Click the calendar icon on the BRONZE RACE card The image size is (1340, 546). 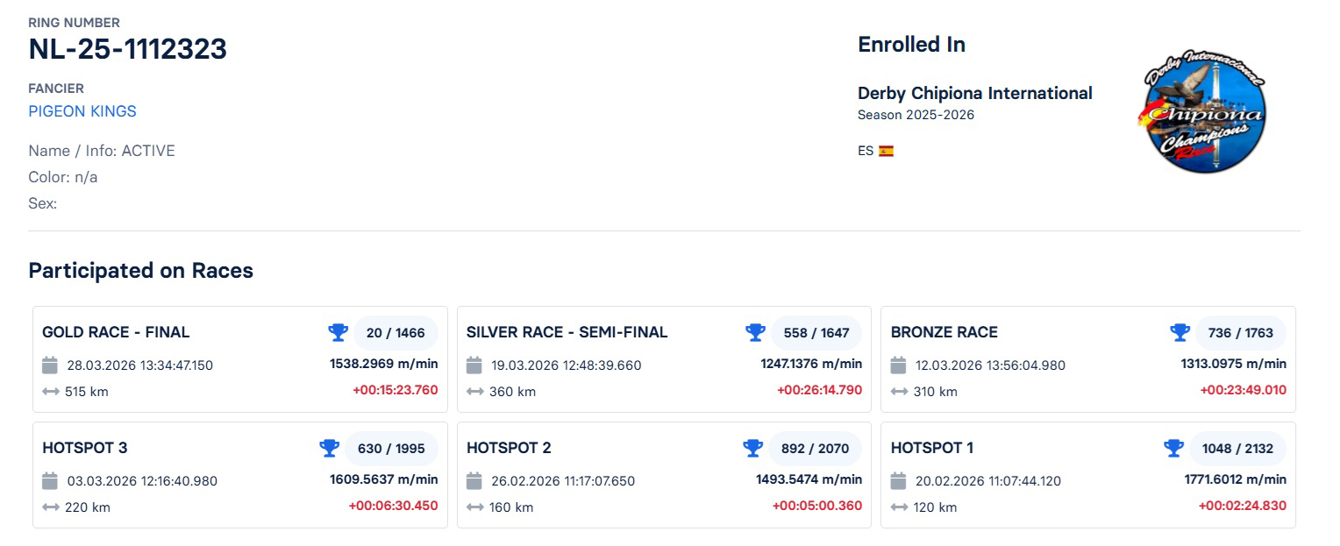[x=898, y=365]
